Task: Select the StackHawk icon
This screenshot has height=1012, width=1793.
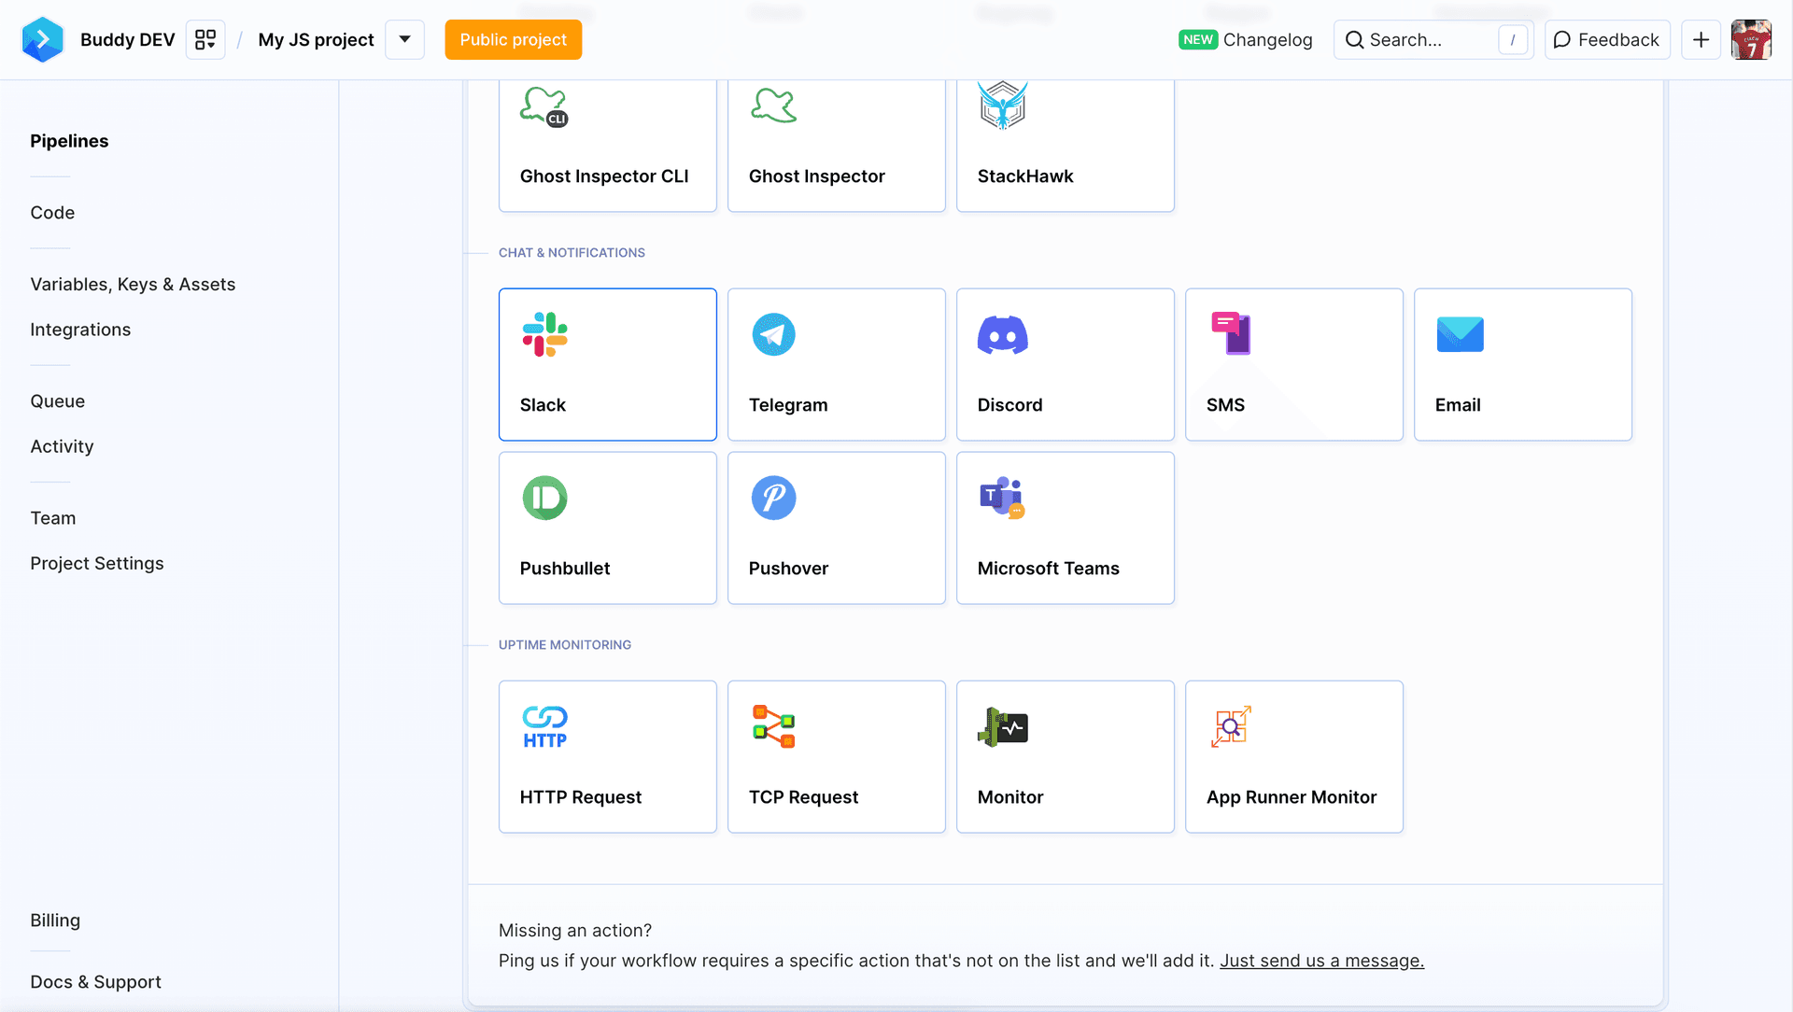Action: (1003, 105)
